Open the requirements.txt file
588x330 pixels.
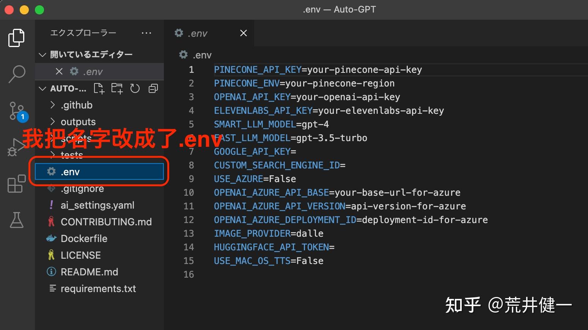point(98,288)
